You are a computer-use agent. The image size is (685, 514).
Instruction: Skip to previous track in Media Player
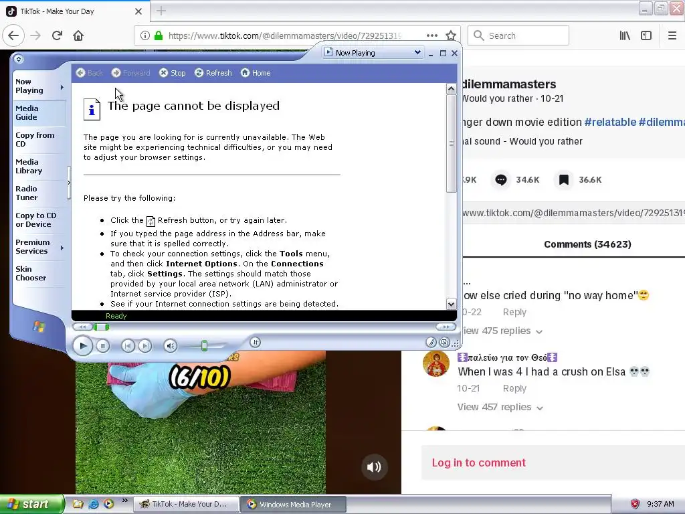pos(128,346)
